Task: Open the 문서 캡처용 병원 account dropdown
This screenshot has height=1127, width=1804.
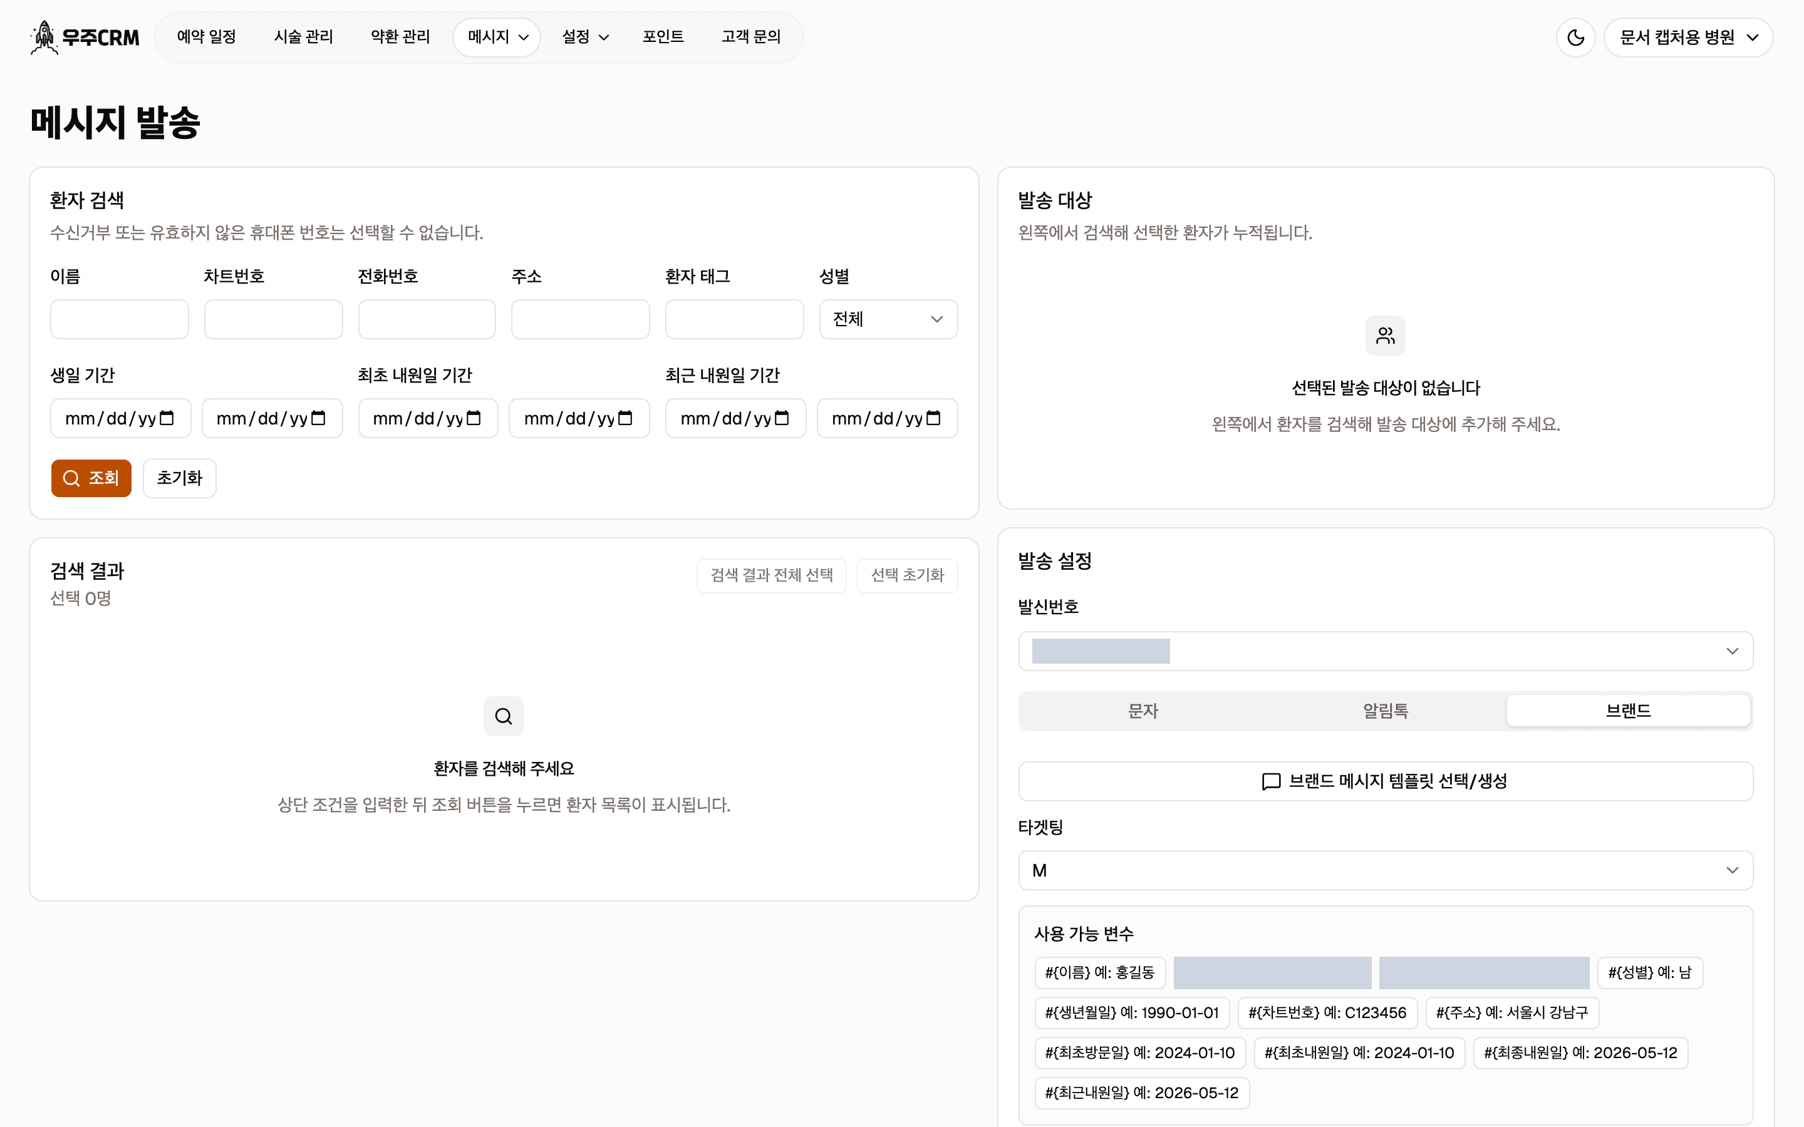Action: (1689, 38)
